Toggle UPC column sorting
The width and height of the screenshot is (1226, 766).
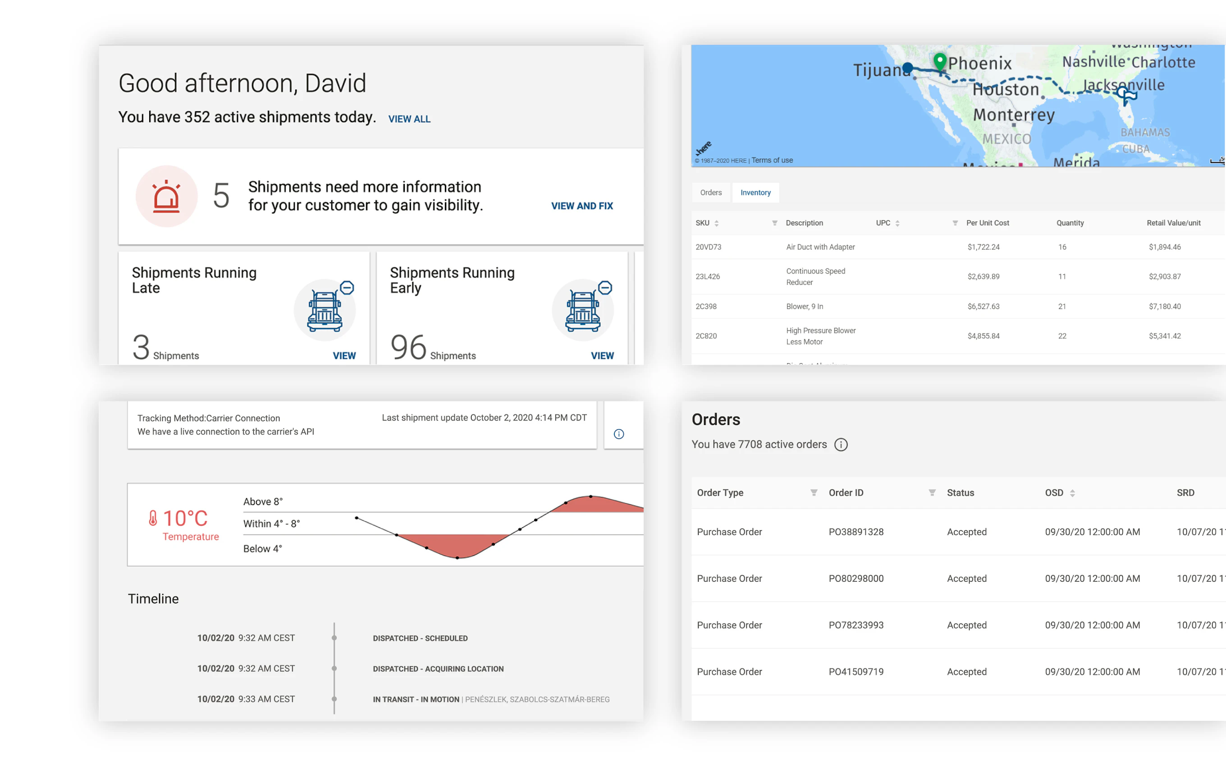click(898, 223)
